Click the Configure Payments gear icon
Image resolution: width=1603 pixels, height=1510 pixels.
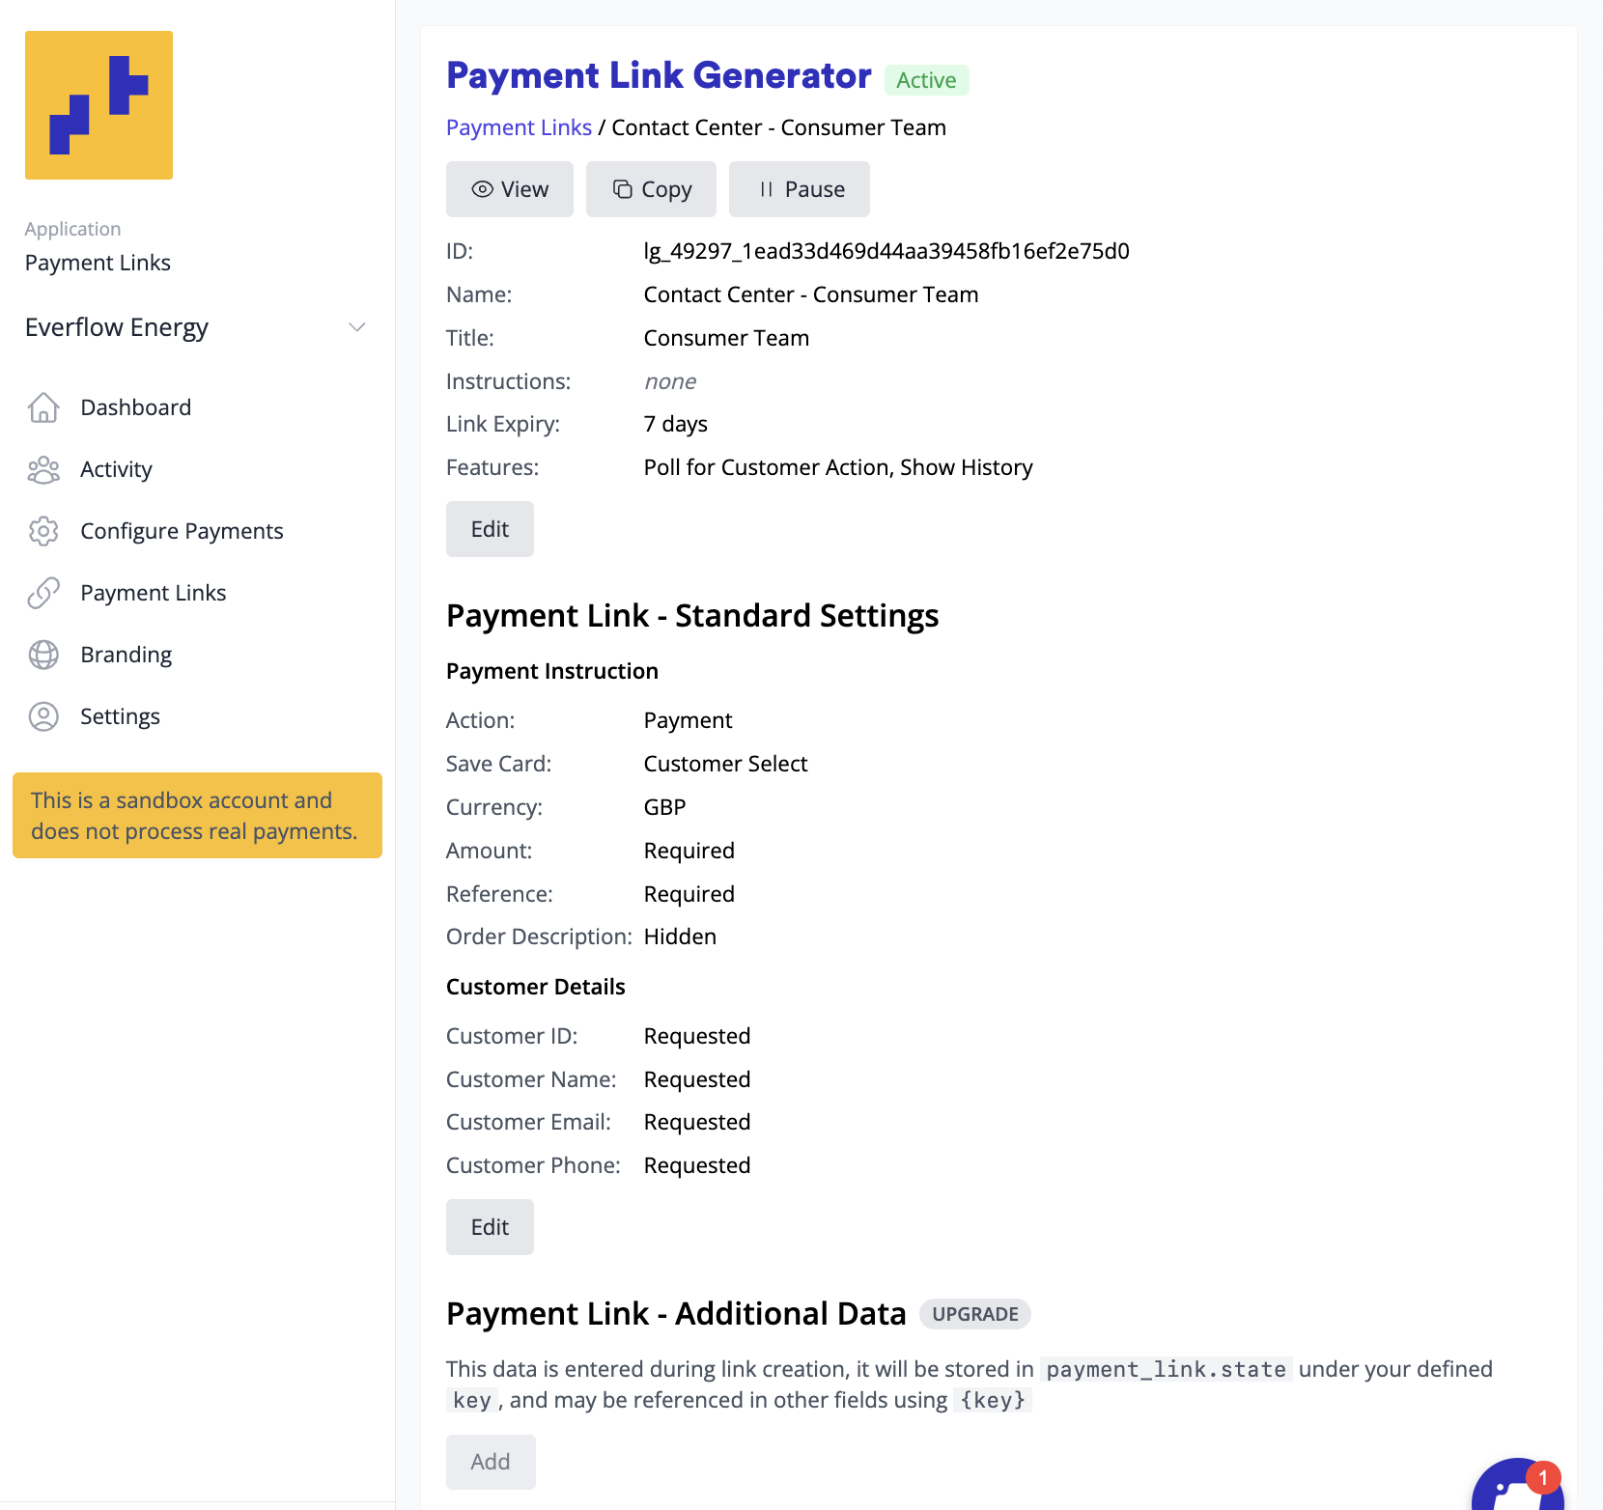coord(43,531)
